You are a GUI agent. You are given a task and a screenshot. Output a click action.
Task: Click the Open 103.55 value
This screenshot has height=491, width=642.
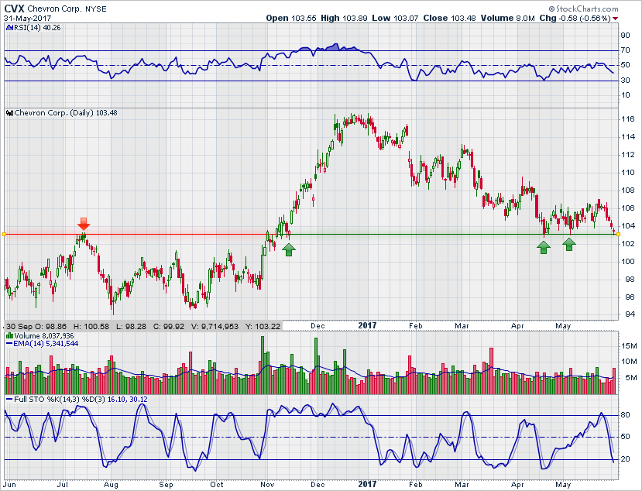291,18
